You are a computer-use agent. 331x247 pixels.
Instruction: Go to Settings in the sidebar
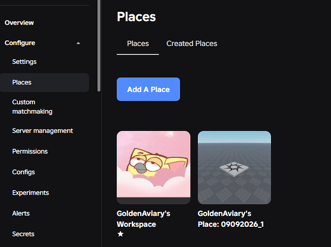24,62
